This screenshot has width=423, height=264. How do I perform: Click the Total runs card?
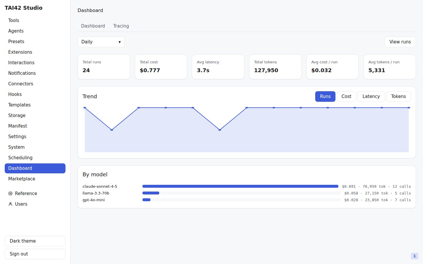click(x=104, y=67)
